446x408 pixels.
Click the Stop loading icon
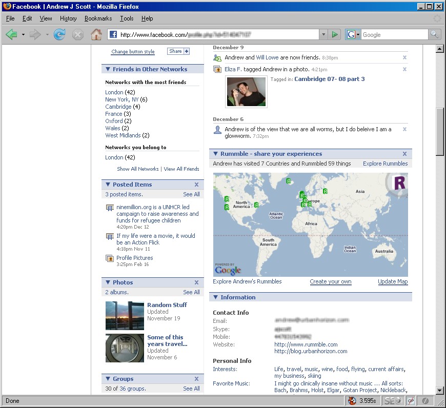77,35
